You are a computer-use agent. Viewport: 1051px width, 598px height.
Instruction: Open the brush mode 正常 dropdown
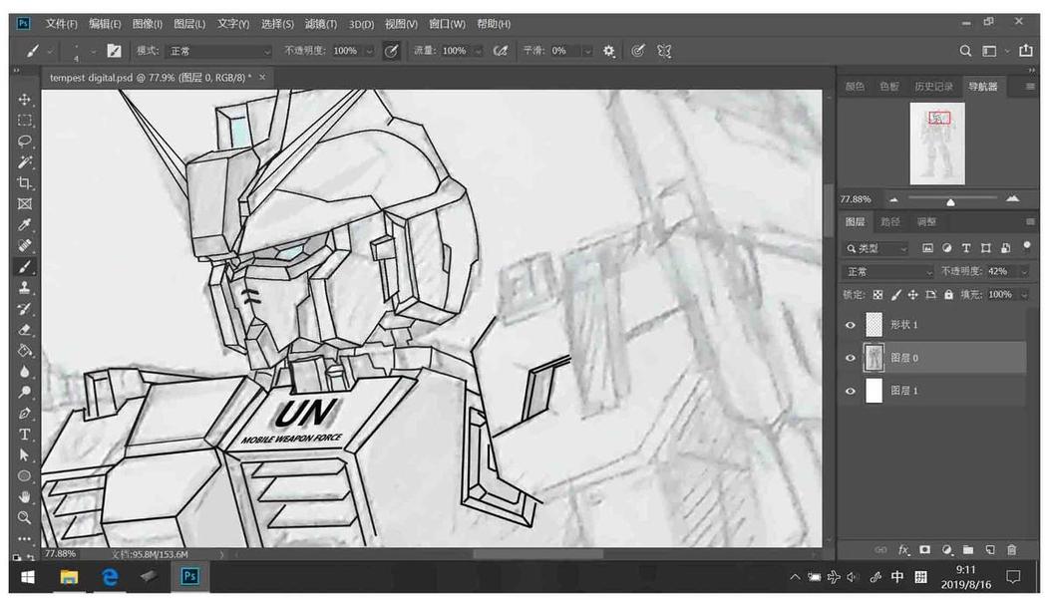[219, 51]
